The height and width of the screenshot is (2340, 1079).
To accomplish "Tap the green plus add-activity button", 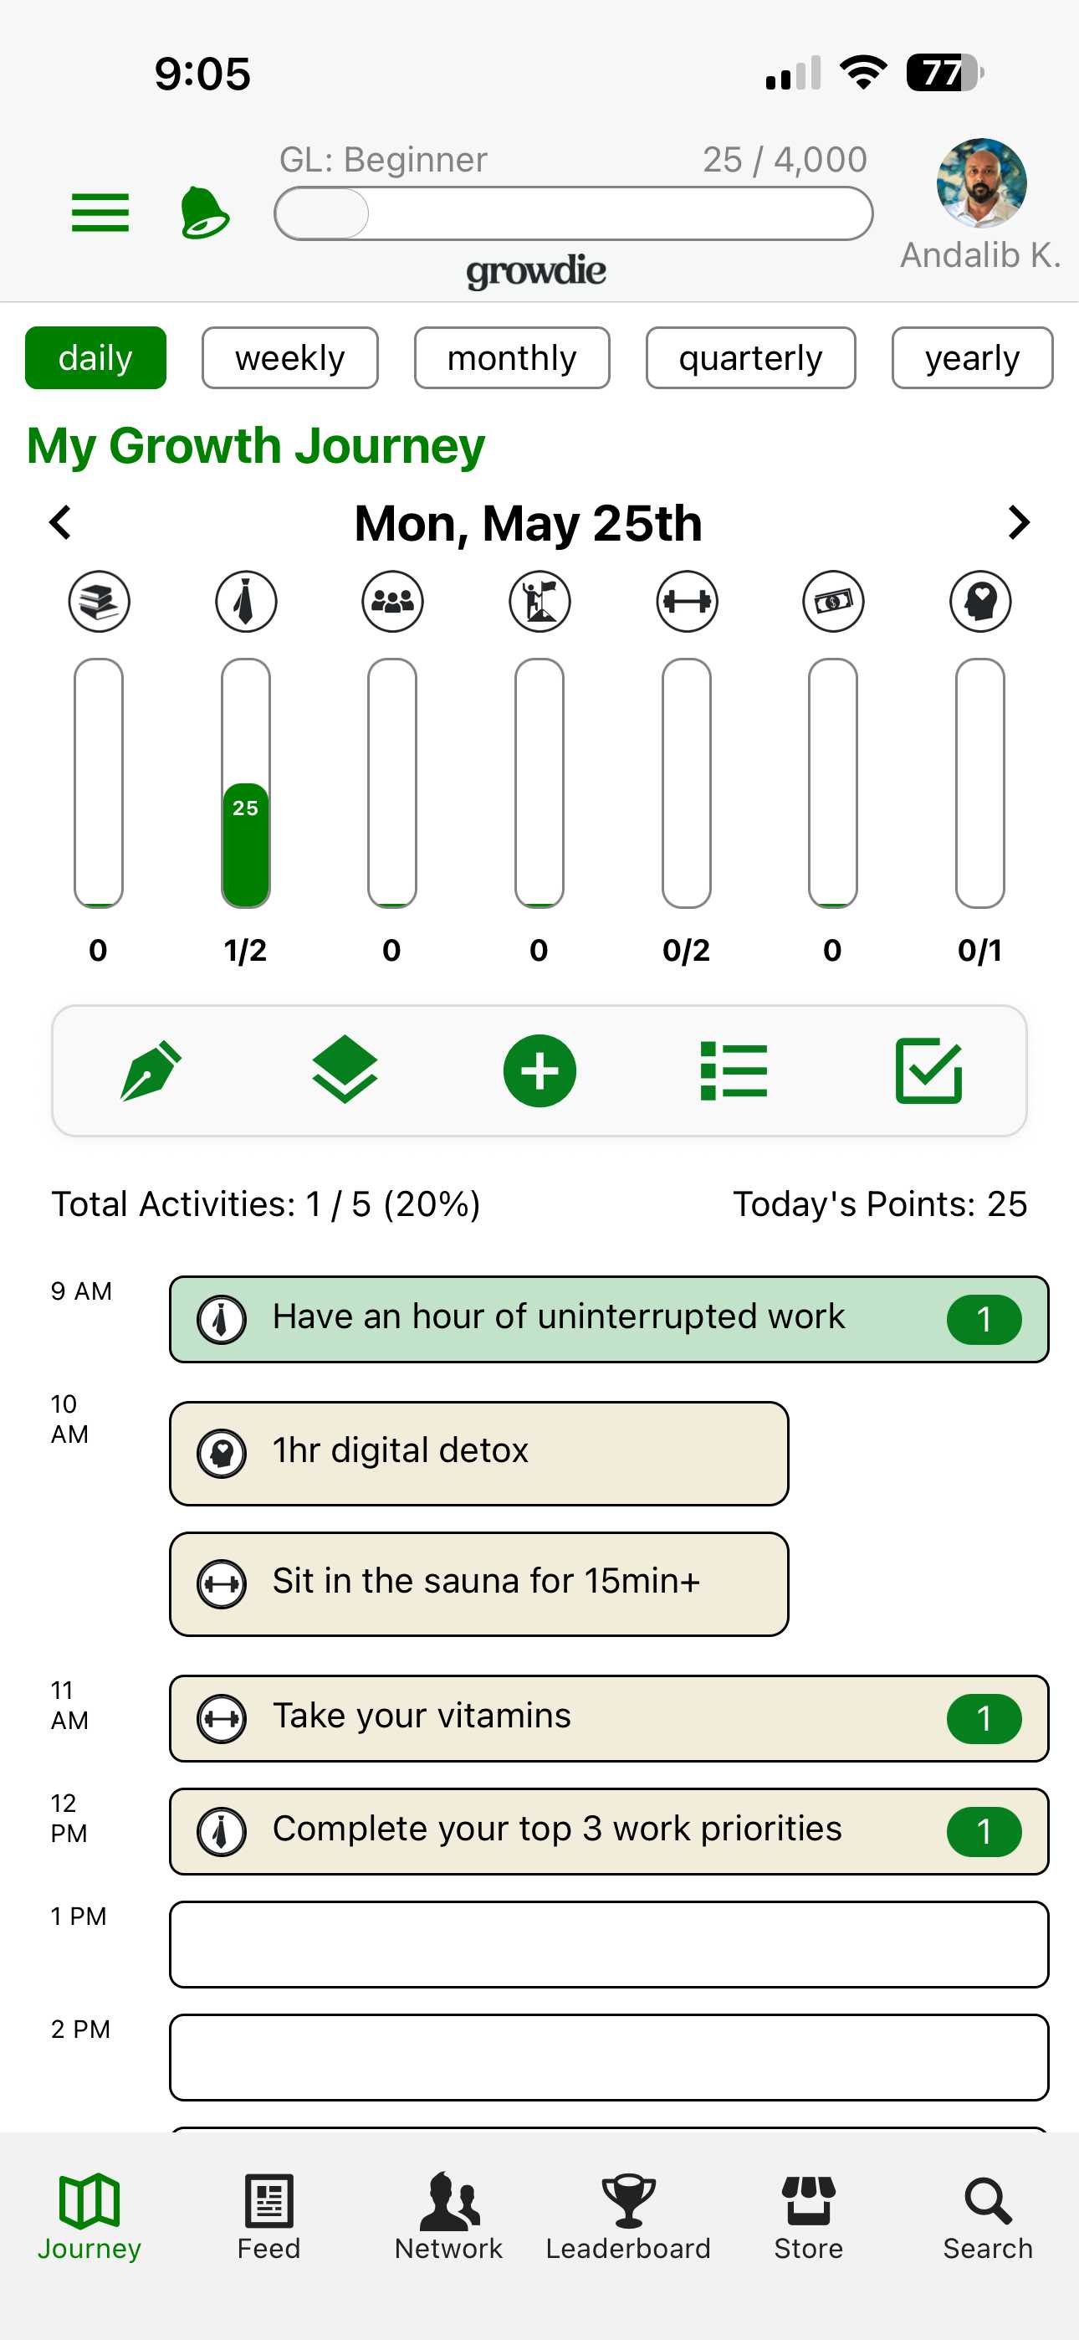I will [539, 1071].
